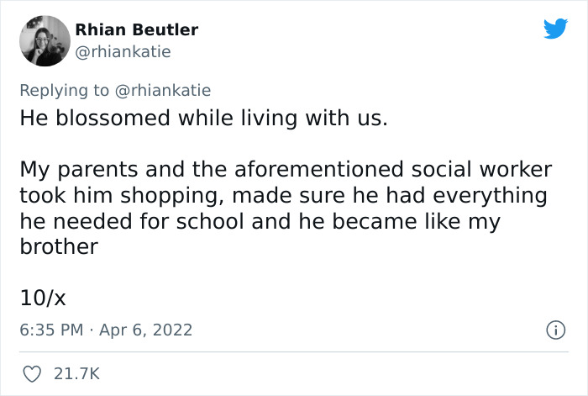Click the 6:35 PM timestamp

(51, 330)
